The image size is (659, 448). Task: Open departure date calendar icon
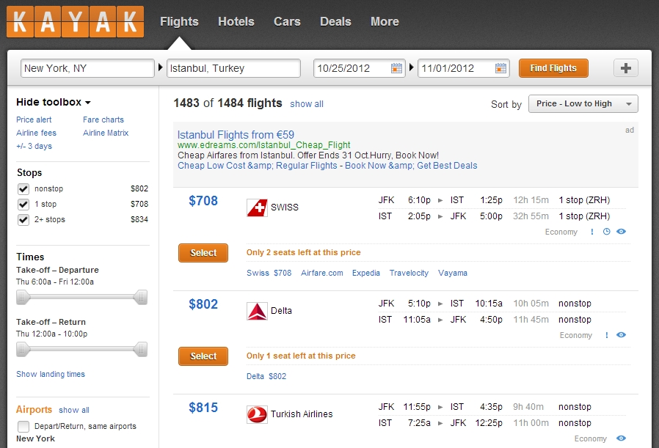click(x=396, y=68)
